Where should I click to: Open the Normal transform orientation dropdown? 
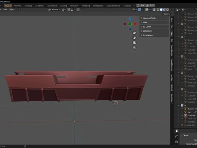click(x=54, y=9)
